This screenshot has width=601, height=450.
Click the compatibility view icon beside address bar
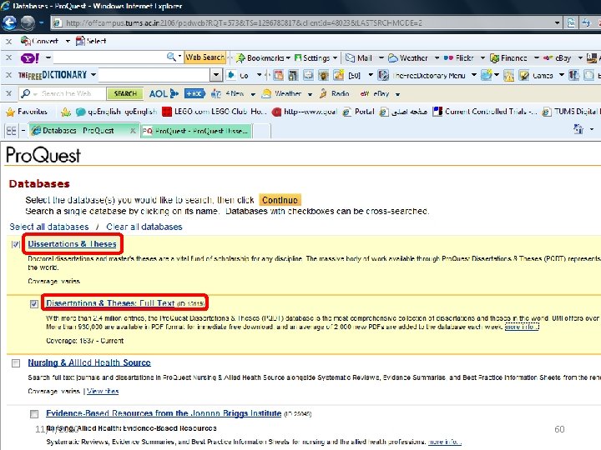tap(571, 23)
